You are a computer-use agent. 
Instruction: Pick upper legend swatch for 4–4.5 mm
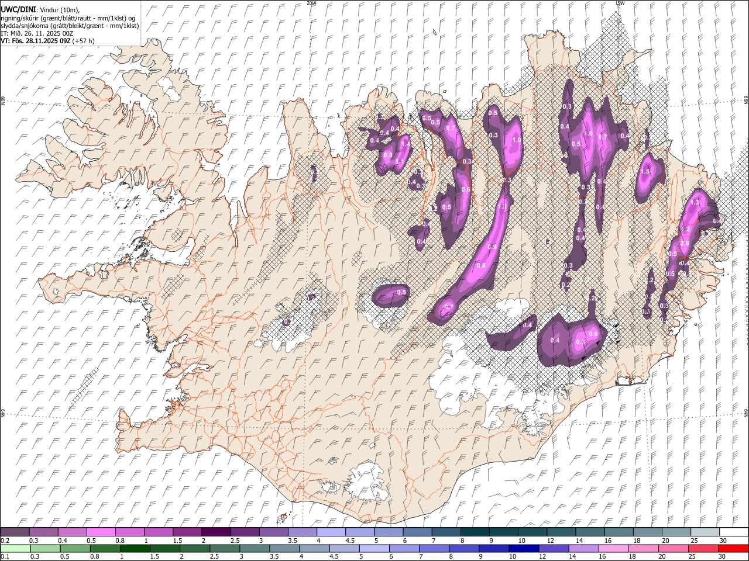[x=331, y=532]
